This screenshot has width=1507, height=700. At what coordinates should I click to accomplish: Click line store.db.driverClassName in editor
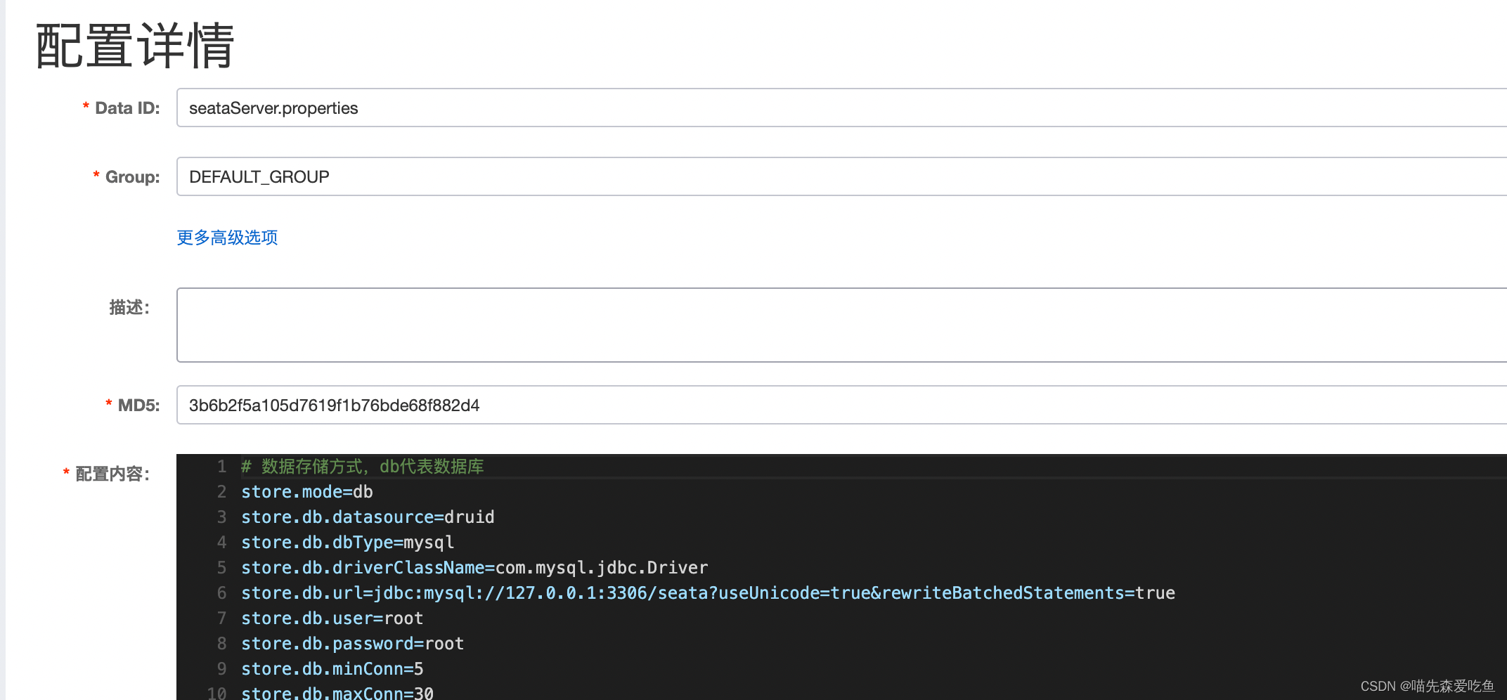coord(474,568)
